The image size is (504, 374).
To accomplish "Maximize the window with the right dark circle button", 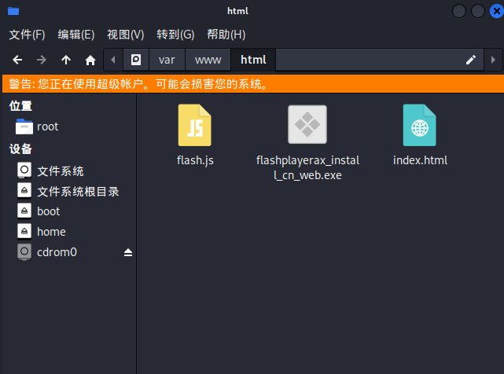I will pos(478,11).
